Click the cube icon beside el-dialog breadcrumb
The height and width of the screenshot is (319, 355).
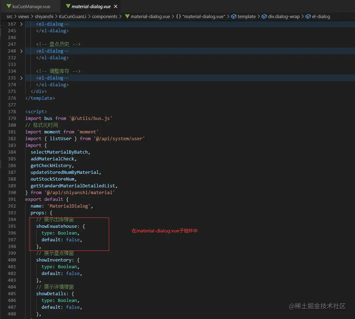click(x=308, y=17)
